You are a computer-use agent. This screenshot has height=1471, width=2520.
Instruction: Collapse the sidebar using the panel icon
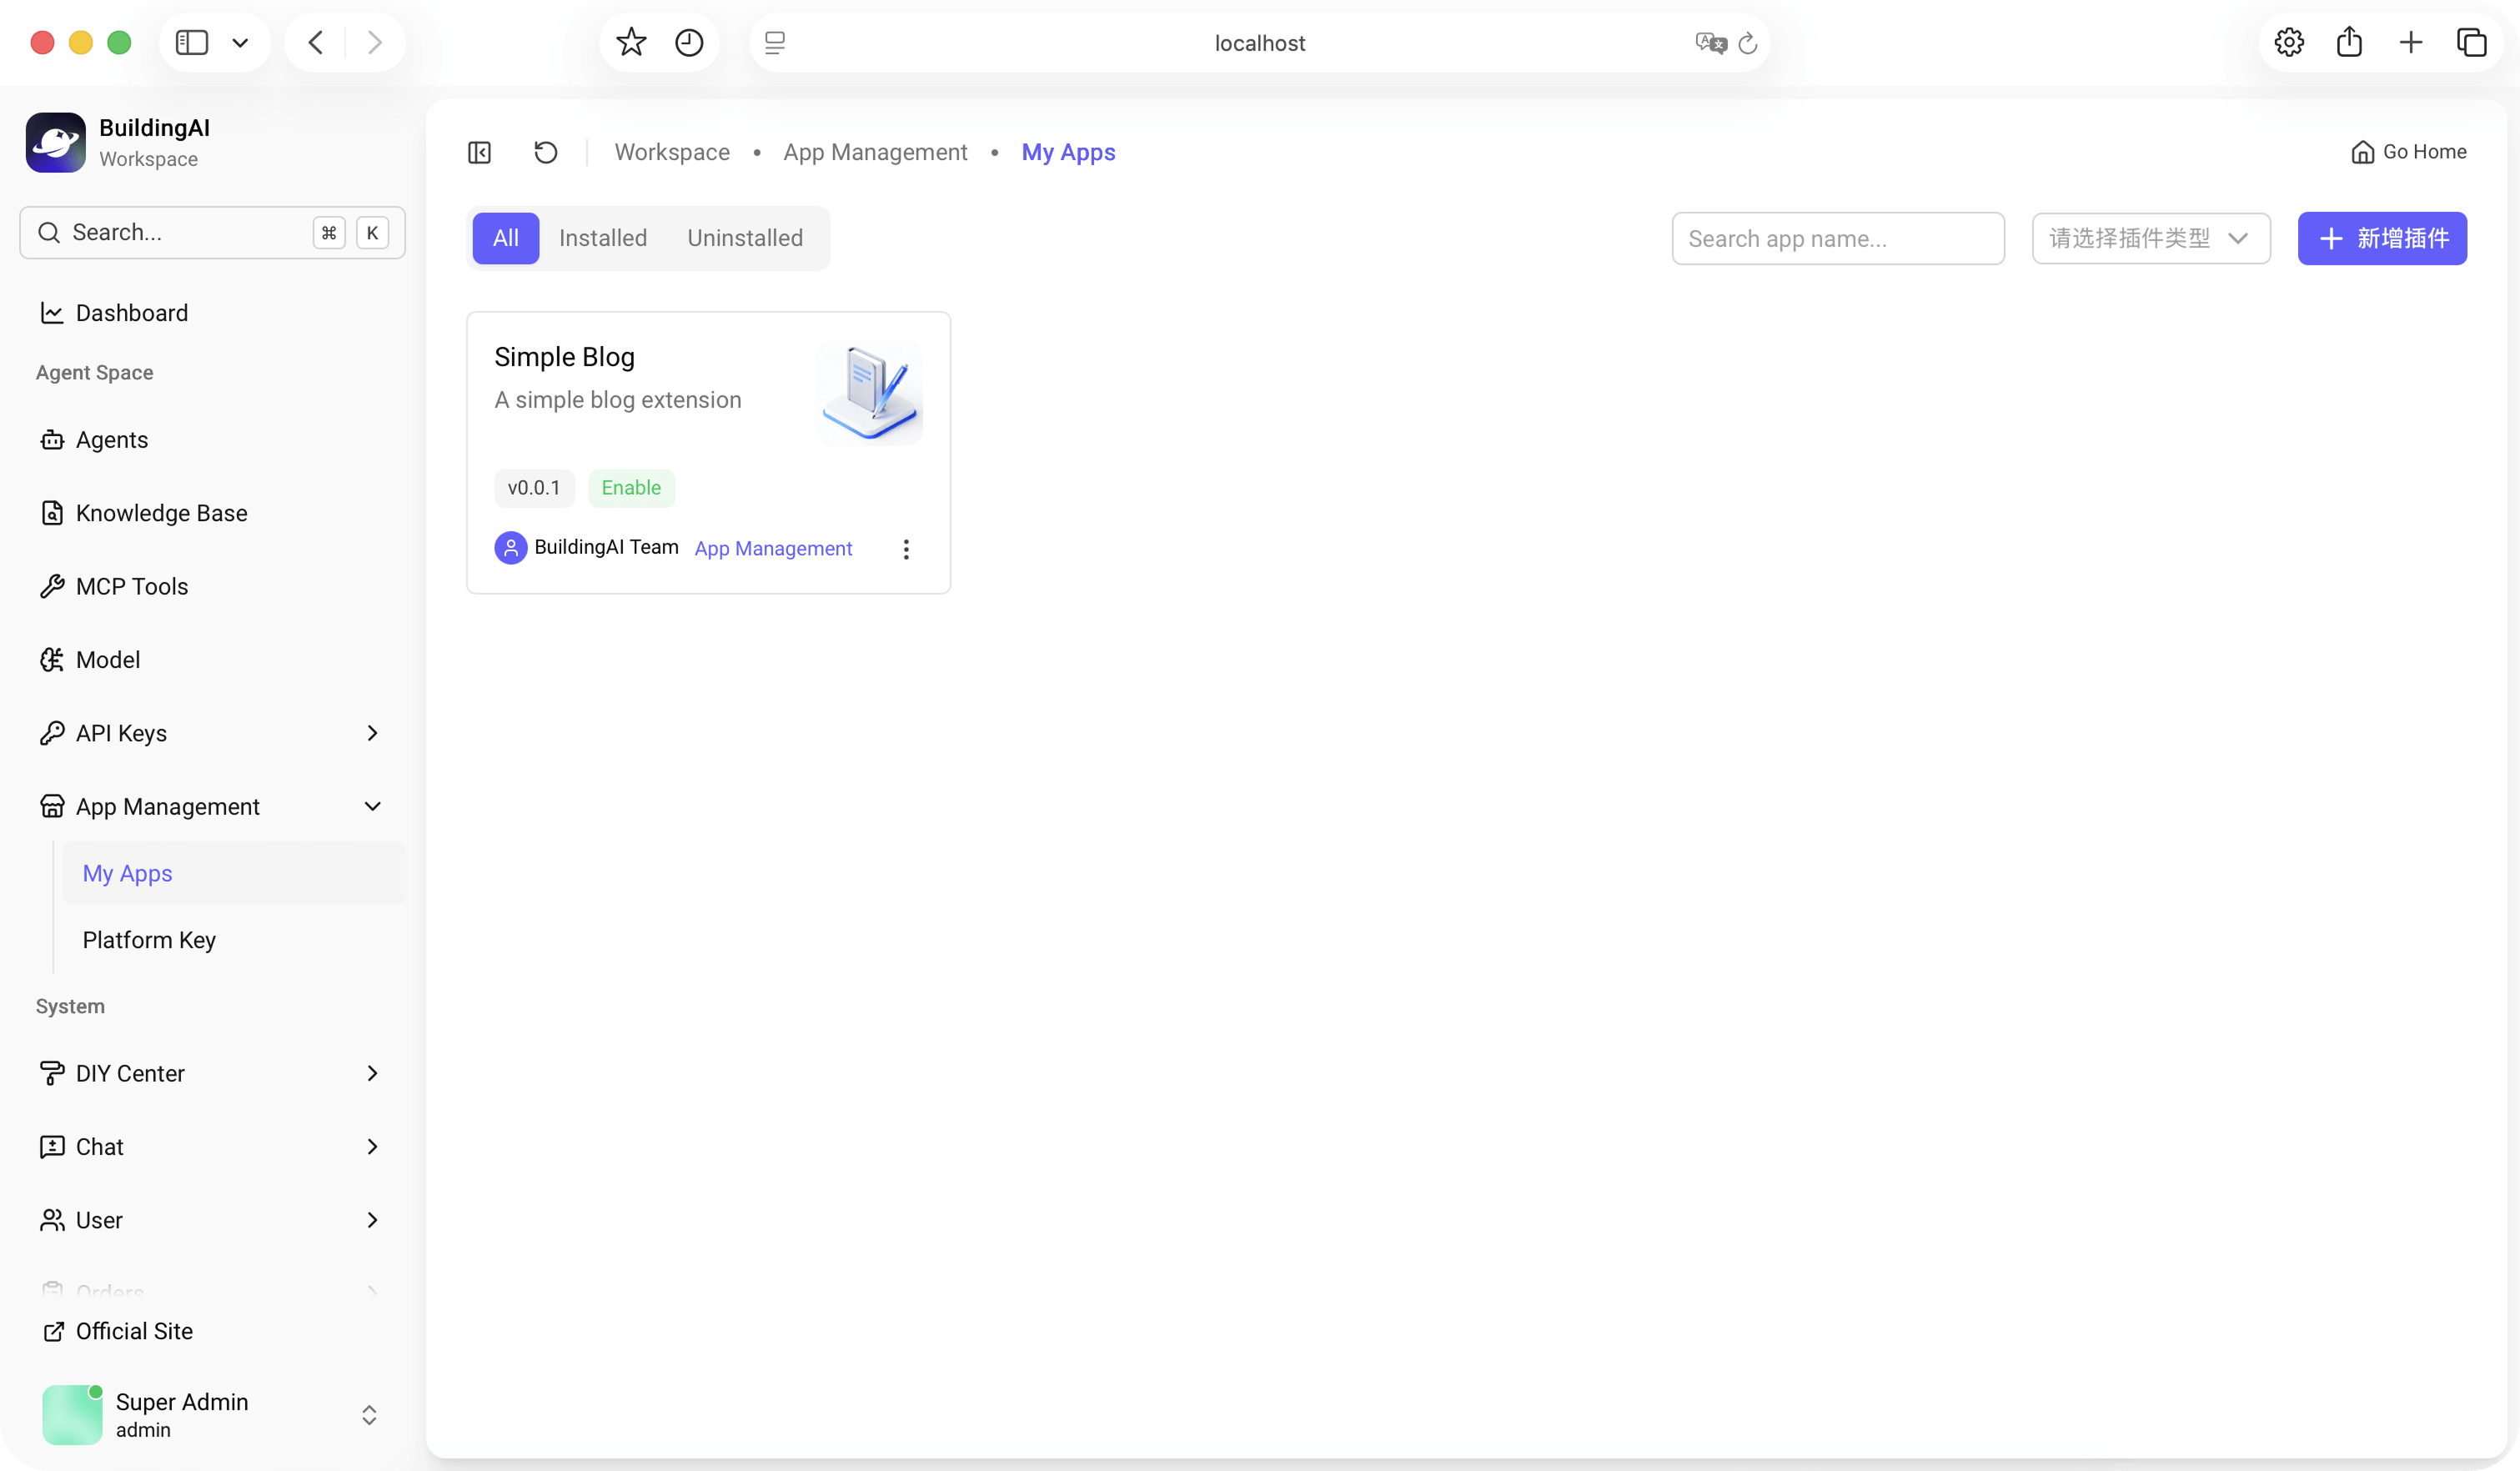point(479,152)
